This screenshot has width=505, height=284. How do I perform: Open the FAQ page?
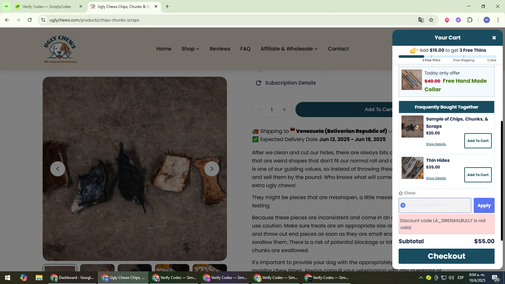245,49
